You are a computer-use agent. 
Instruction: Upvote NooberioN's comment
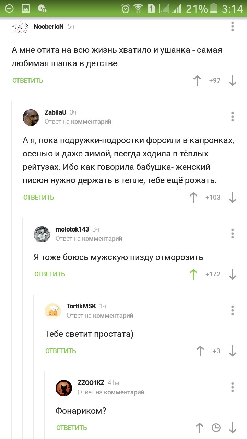197,81
